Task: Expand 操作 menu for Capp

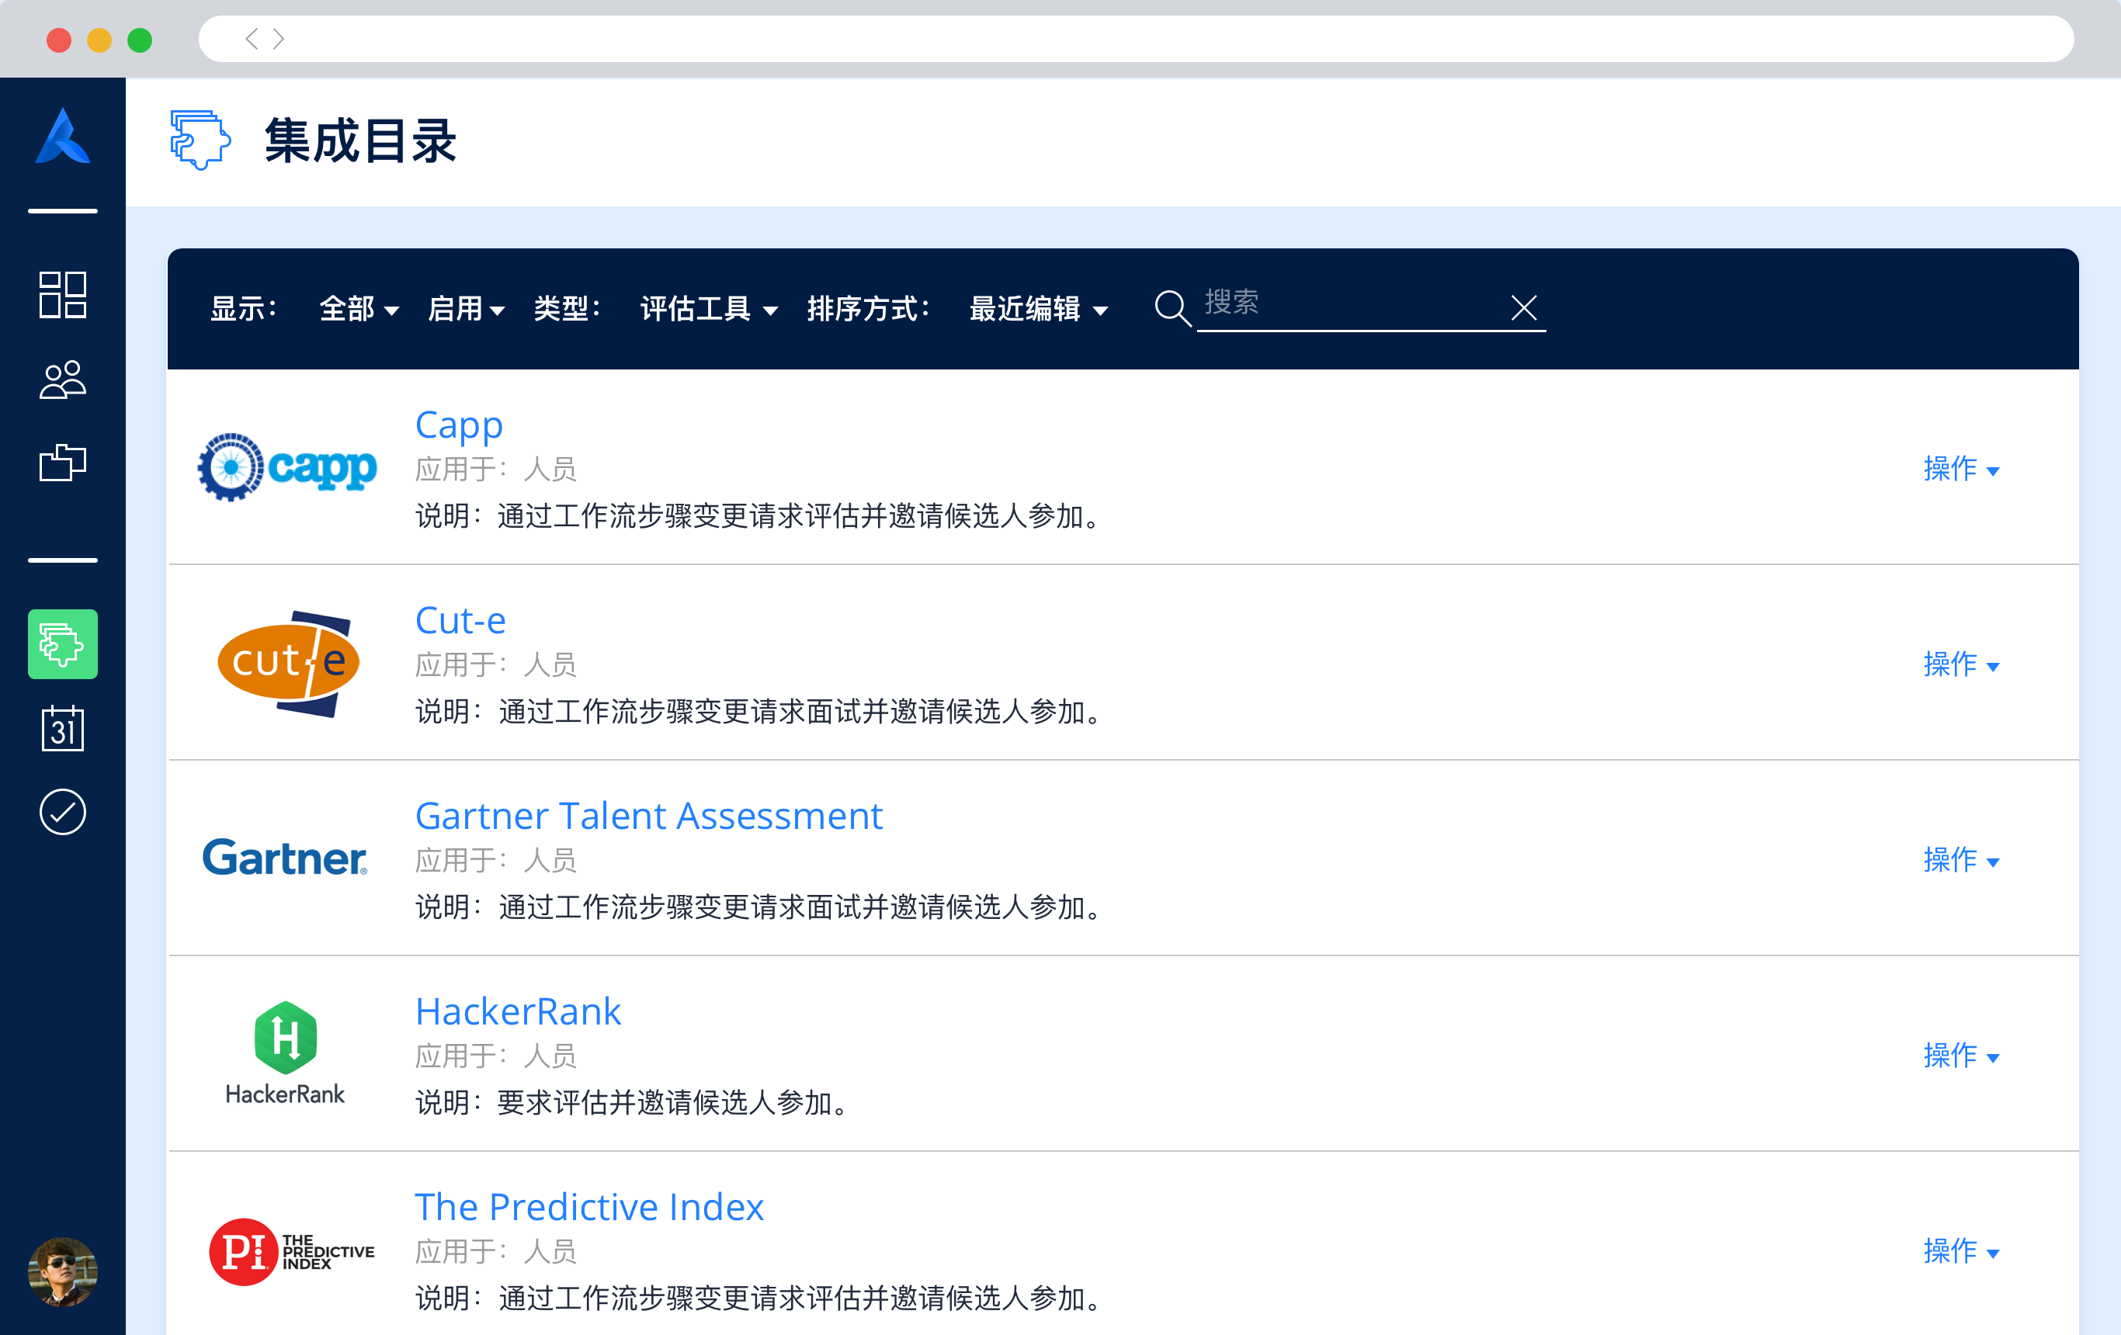Action: (x=1962, y=469)
